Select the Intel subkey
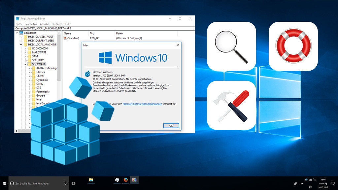 click(x=39, y=99)
